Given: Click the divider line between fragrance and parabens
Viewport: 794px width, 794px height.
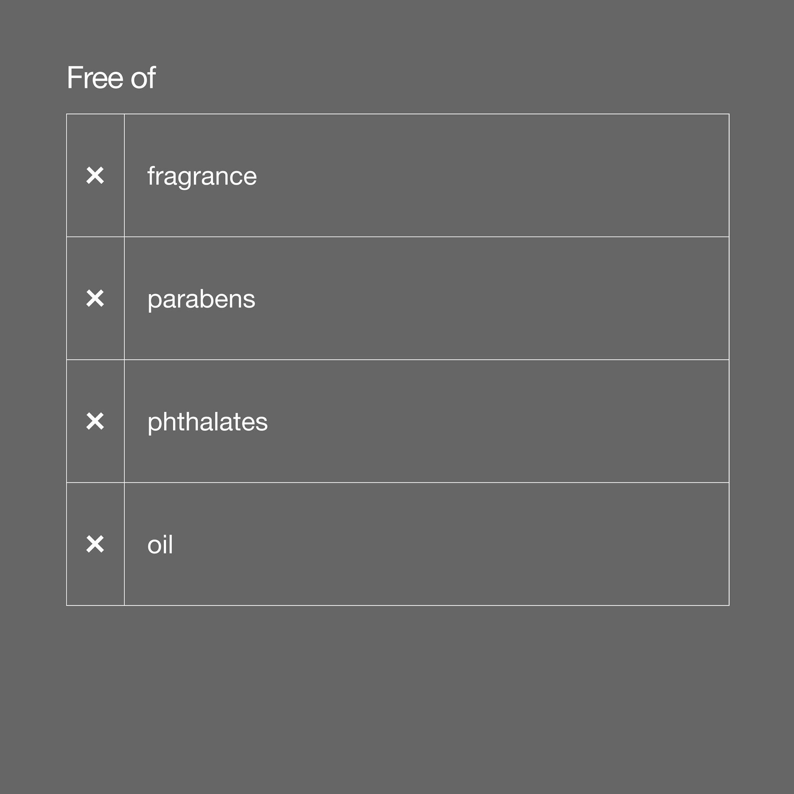Looking at the screenshot, I should pyautogui.click(x=411, y=237).
